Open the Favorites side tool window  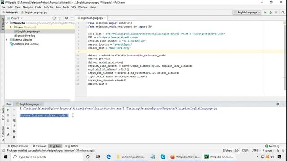click(x=3, y=113)
